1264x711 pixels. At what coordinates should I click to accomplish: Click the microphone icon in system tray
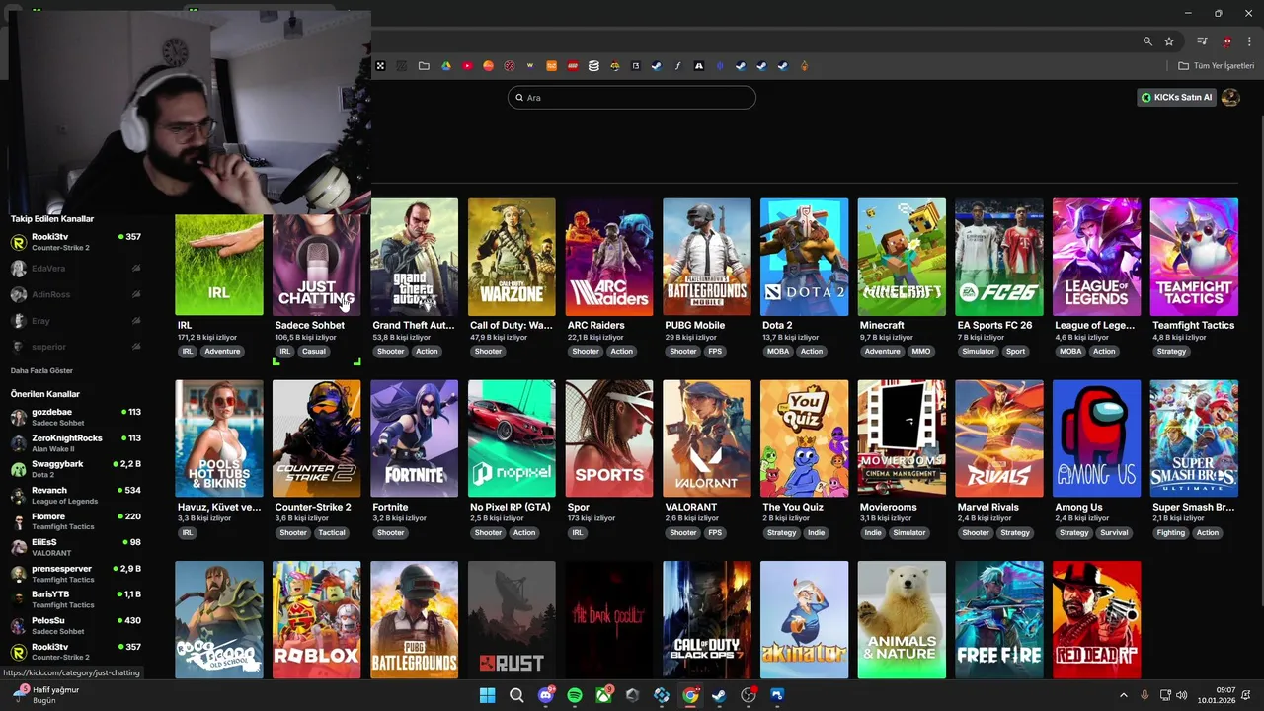[x=1145, y=695]
